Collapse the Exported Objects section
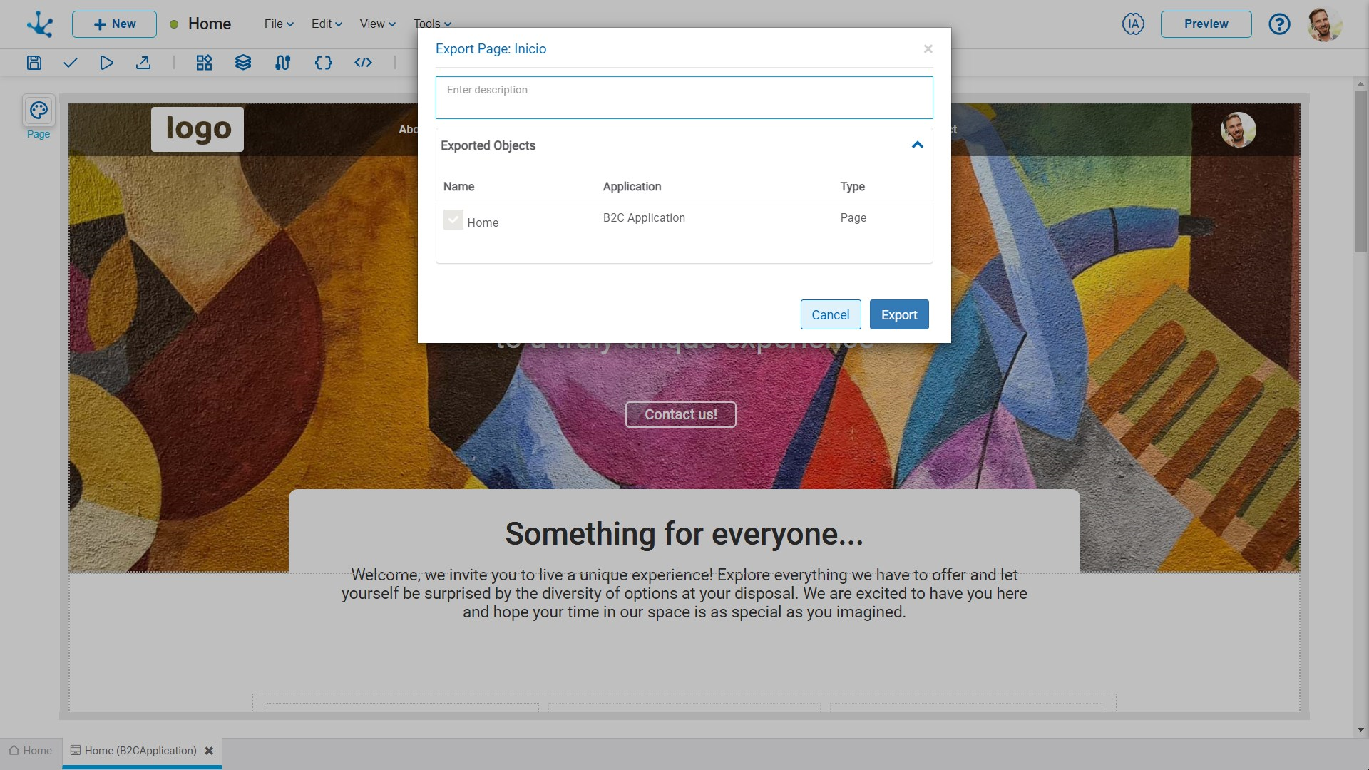This screenshot has width=1369, height=770. (x=917, y=145)
